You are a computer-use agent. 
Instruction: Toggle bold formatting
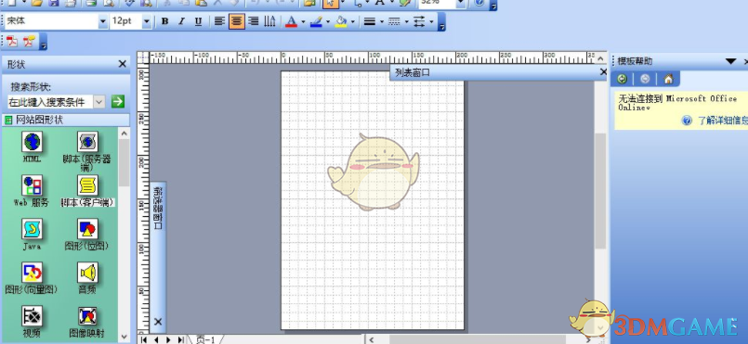(164, 21)
